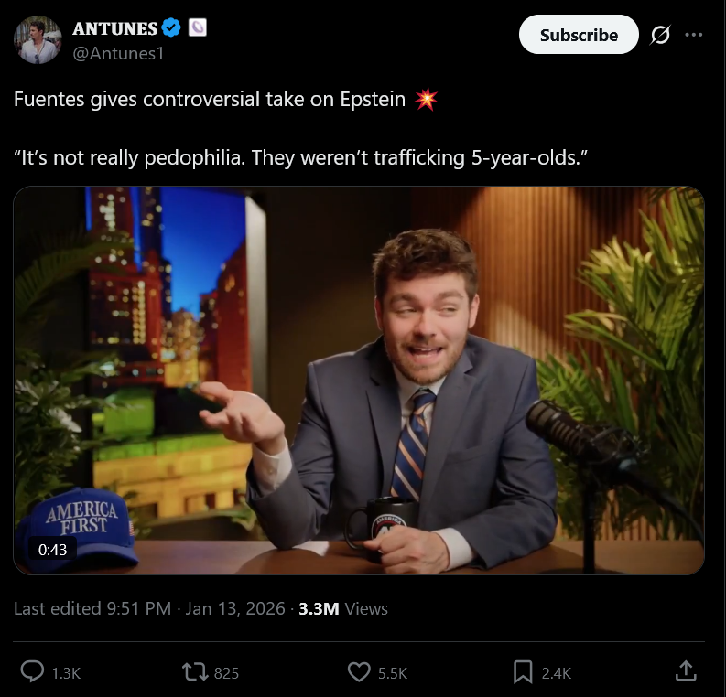Screen dimensions: 726x697
Task: Open the reply comment icon
Action: [32, 672]
